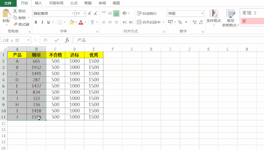Click the insert function fx icon
Image resolution: width=264 pixels, height=150 pixels.
tap(67, 40)
